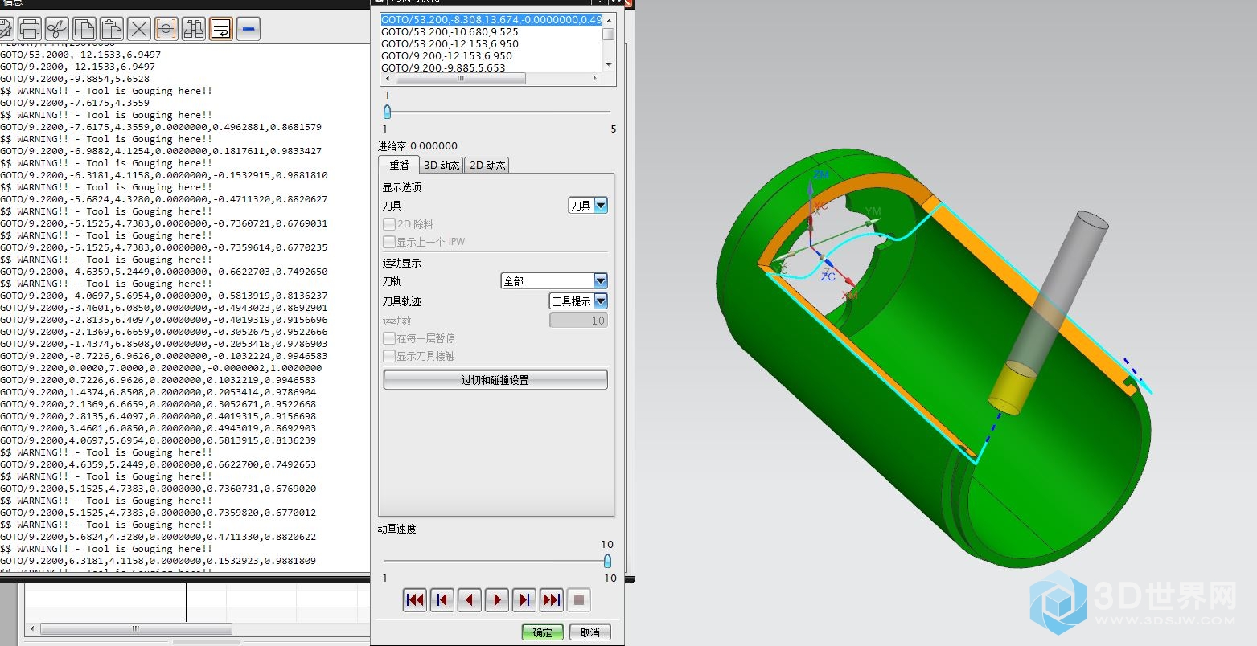Screen dimensions: 1257x646
Task: Play the tool path animation forward
Action: (497, 599)
